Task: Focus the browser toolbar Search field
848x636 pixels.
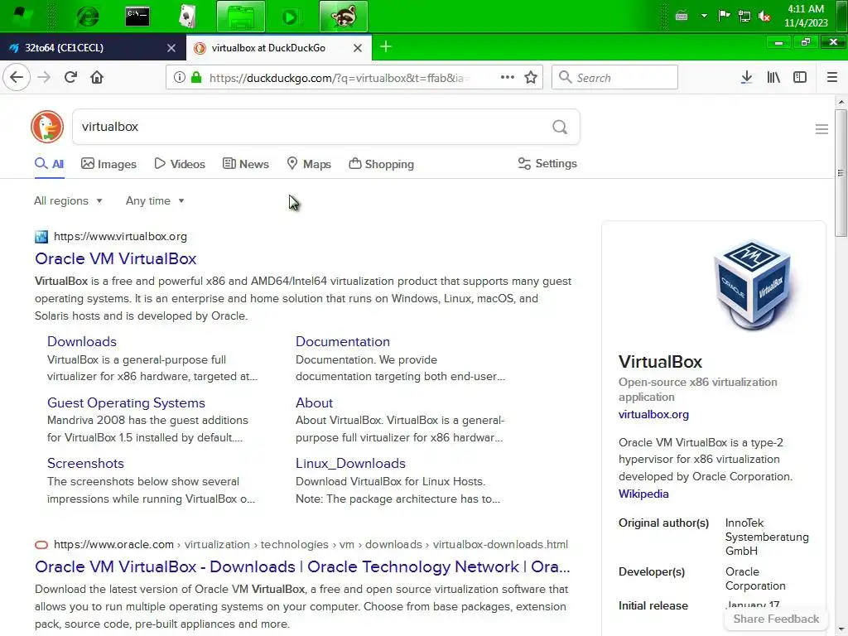Action: [x=615, y=77]
